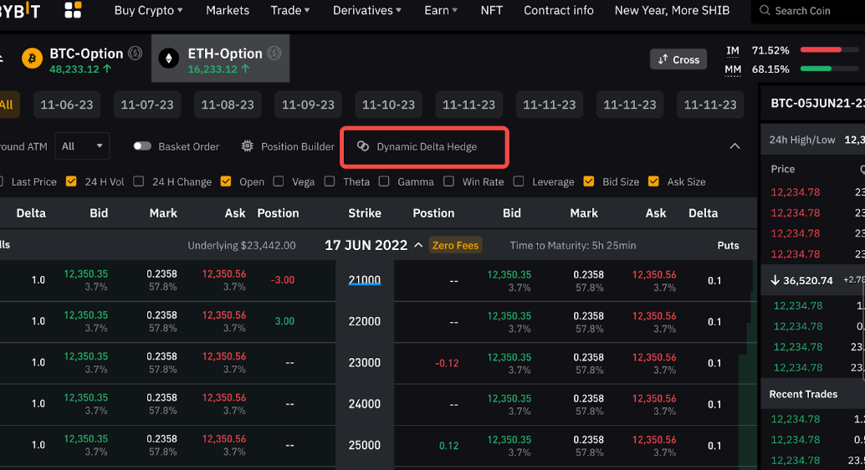Toggle the Basket Order switch
865x470 pixels.
[142, 146]
